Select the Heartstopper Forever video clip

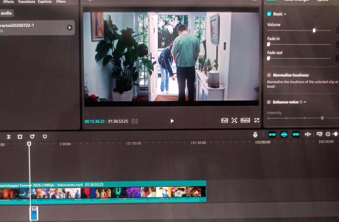103,191
